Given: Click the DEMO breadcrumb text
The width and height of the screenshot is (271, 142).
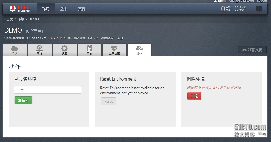Looking at the screenshot, I should 33,19.
